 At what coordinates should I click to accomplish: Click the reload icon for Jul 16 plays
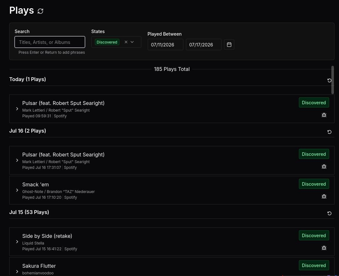point(329,132)
